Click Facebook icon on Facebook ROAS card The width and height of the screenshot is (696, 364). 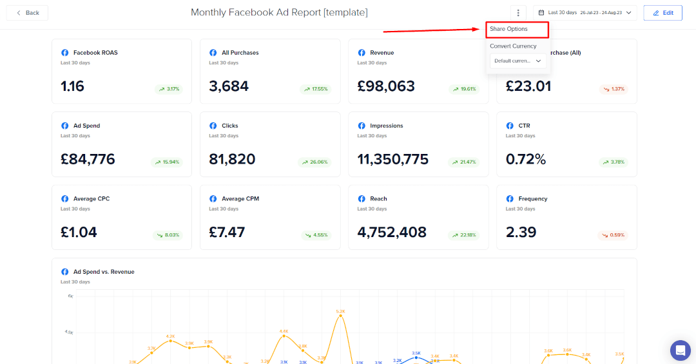pyautogui.click(x=65, y=53)
